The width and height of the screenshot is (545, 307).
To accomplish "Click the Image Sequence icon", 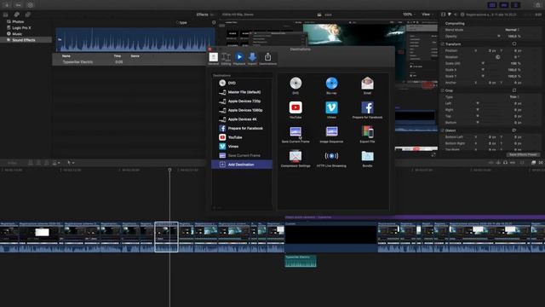I will click(x=331, y=132).
